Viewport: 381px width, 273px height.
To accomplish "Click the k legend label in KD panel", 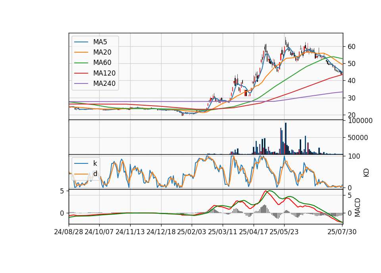I will click(x=95, y=163).
